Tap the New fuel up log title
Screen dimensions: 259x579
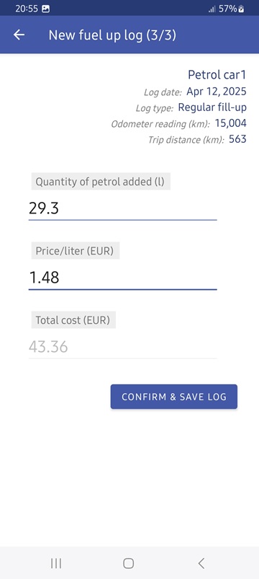[112, 35]
